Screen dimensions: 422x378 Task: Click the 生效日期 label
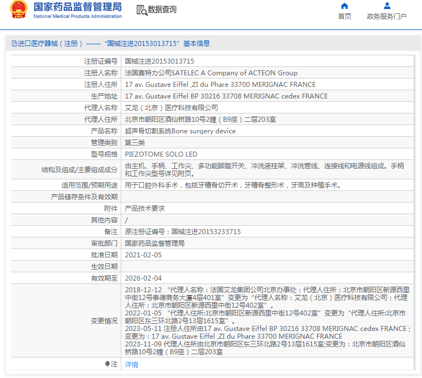(104, 267)
